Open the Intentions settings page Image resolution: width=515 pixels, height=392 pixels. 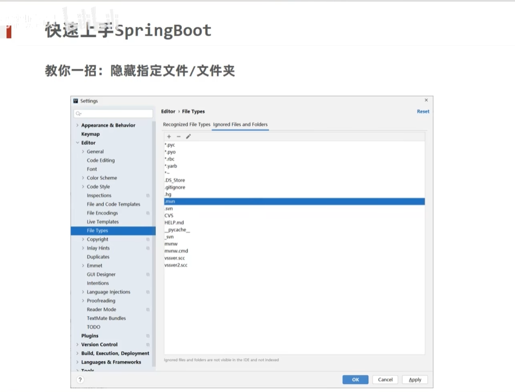click(97, 283)
